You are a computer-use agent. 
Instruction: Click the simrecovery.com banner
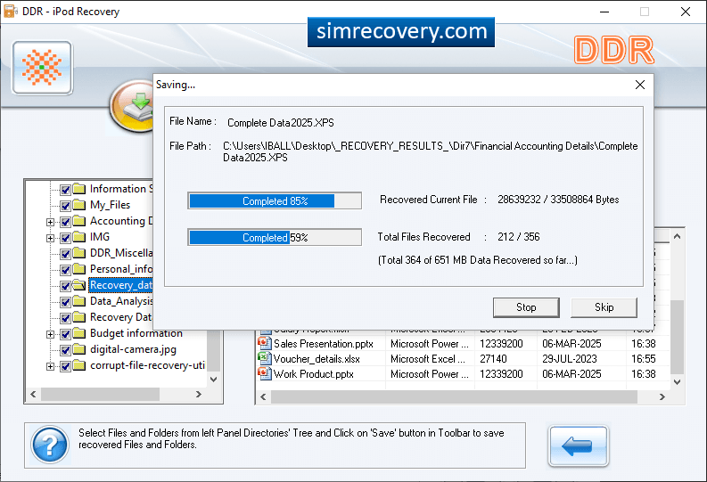[x=401, y=31]
